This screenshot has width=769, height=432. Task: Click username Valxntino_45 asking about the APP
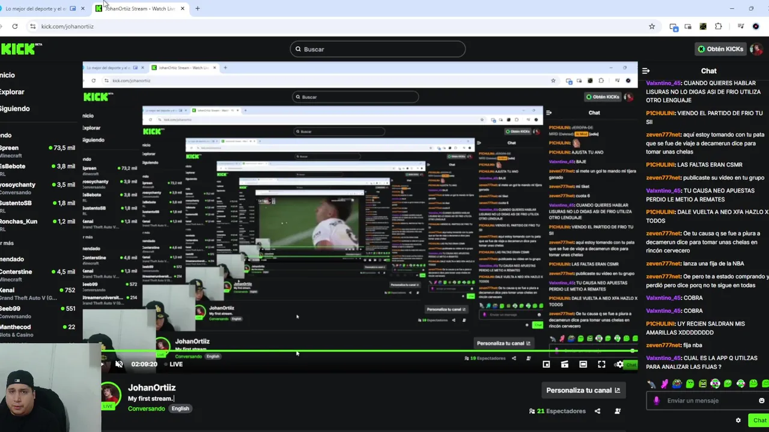(663, 358)
